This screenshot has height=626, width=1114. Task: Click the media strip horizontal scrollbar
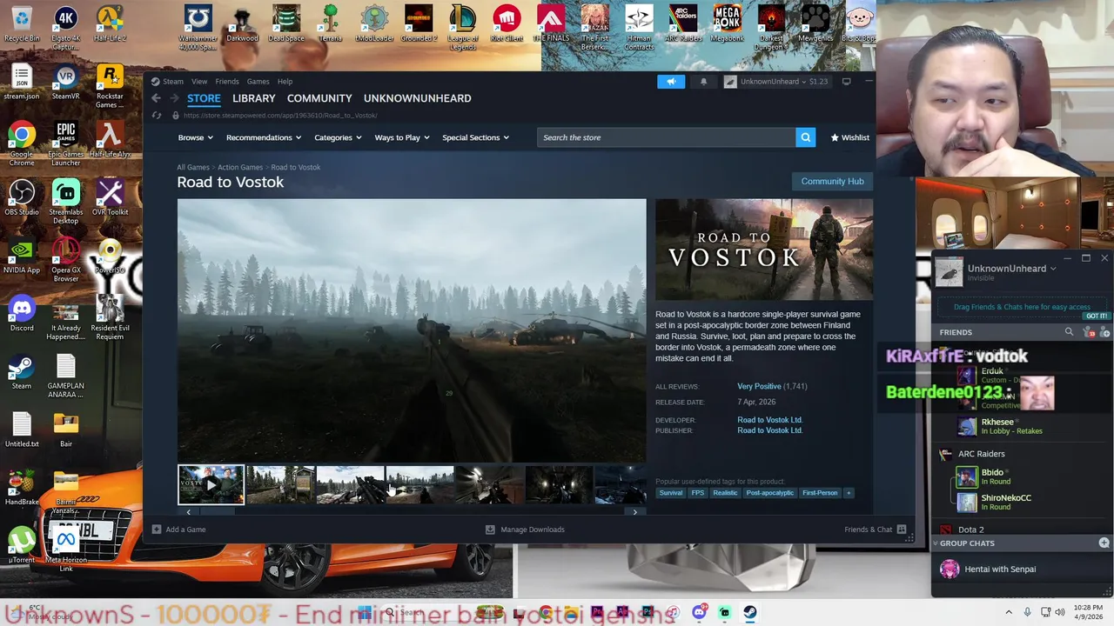[x=412, y=512]
